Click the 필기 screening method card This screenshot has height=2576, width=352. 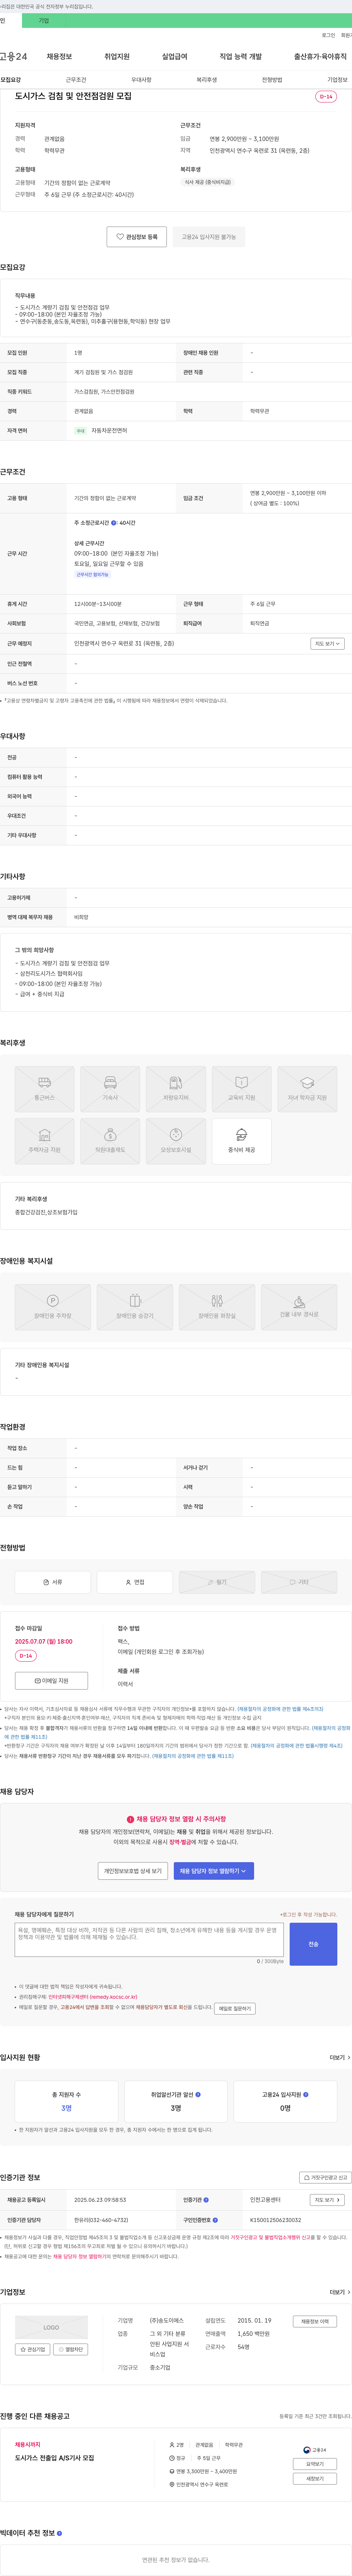[216, 1582]
